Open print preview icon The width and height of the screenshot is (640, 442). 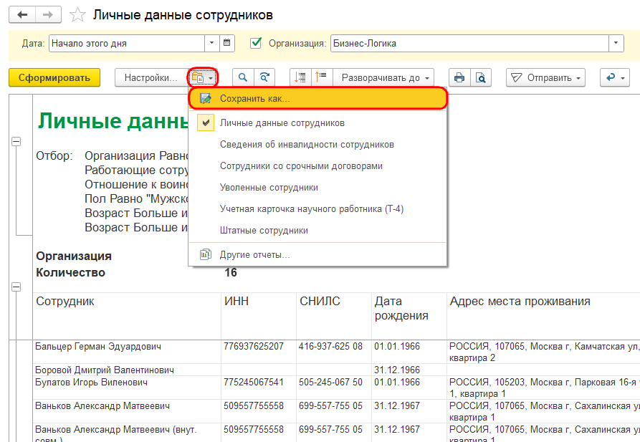(x=481, y=77)
